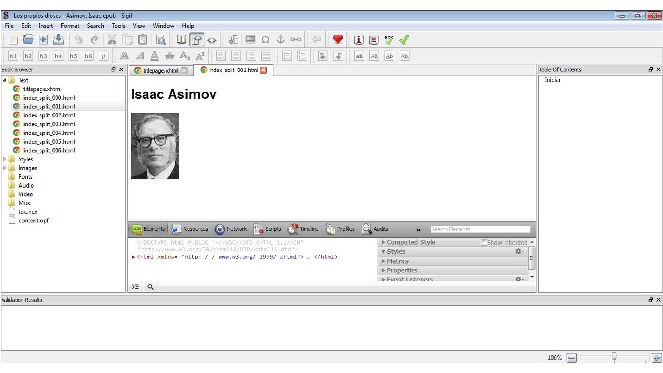
Task: Switch to Code View icon
Action: coord(212,40)
